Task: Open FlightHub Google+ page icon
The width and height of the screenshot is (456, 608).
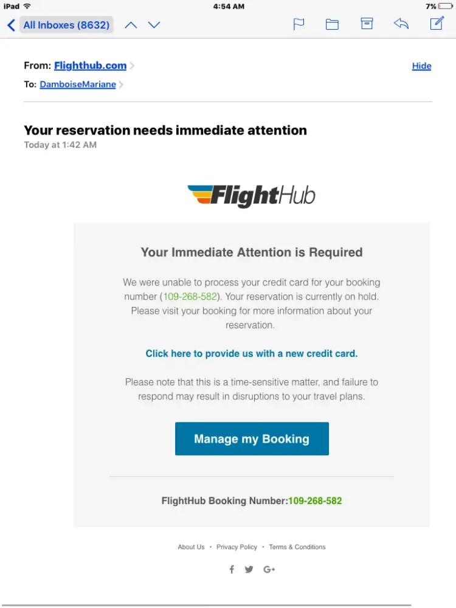Action: click(x=269, y=570)
